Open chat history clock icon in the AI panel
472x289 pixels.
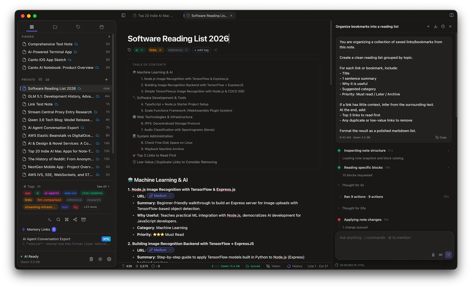443,27
